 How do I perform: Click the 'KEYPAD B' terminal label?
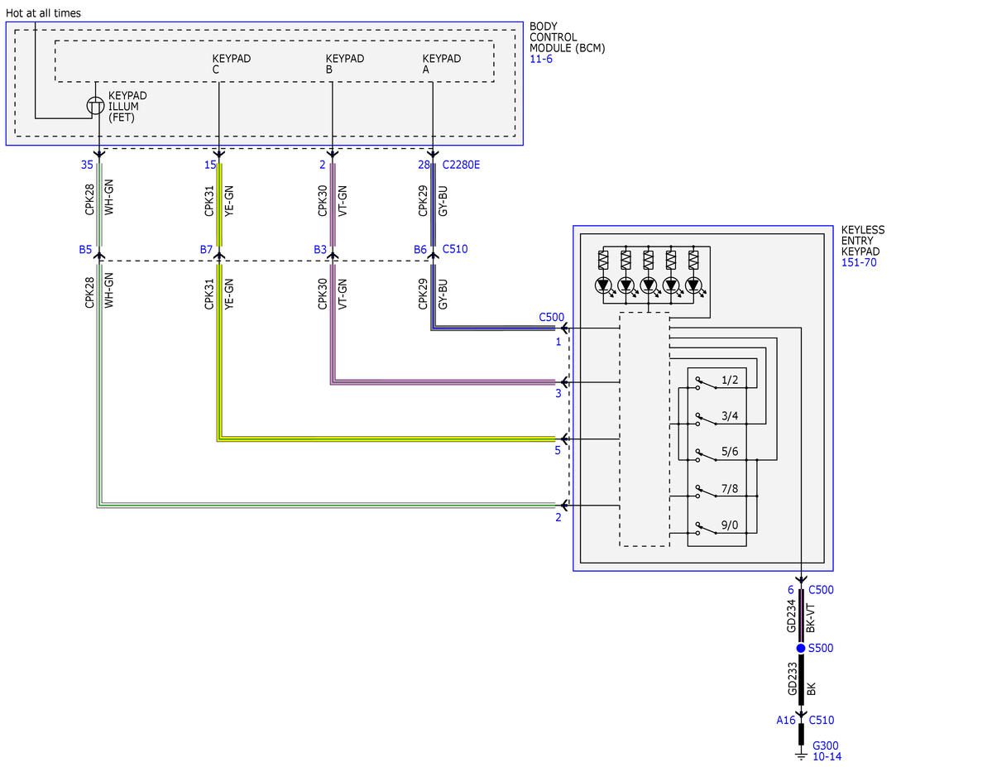coord(345,64)
